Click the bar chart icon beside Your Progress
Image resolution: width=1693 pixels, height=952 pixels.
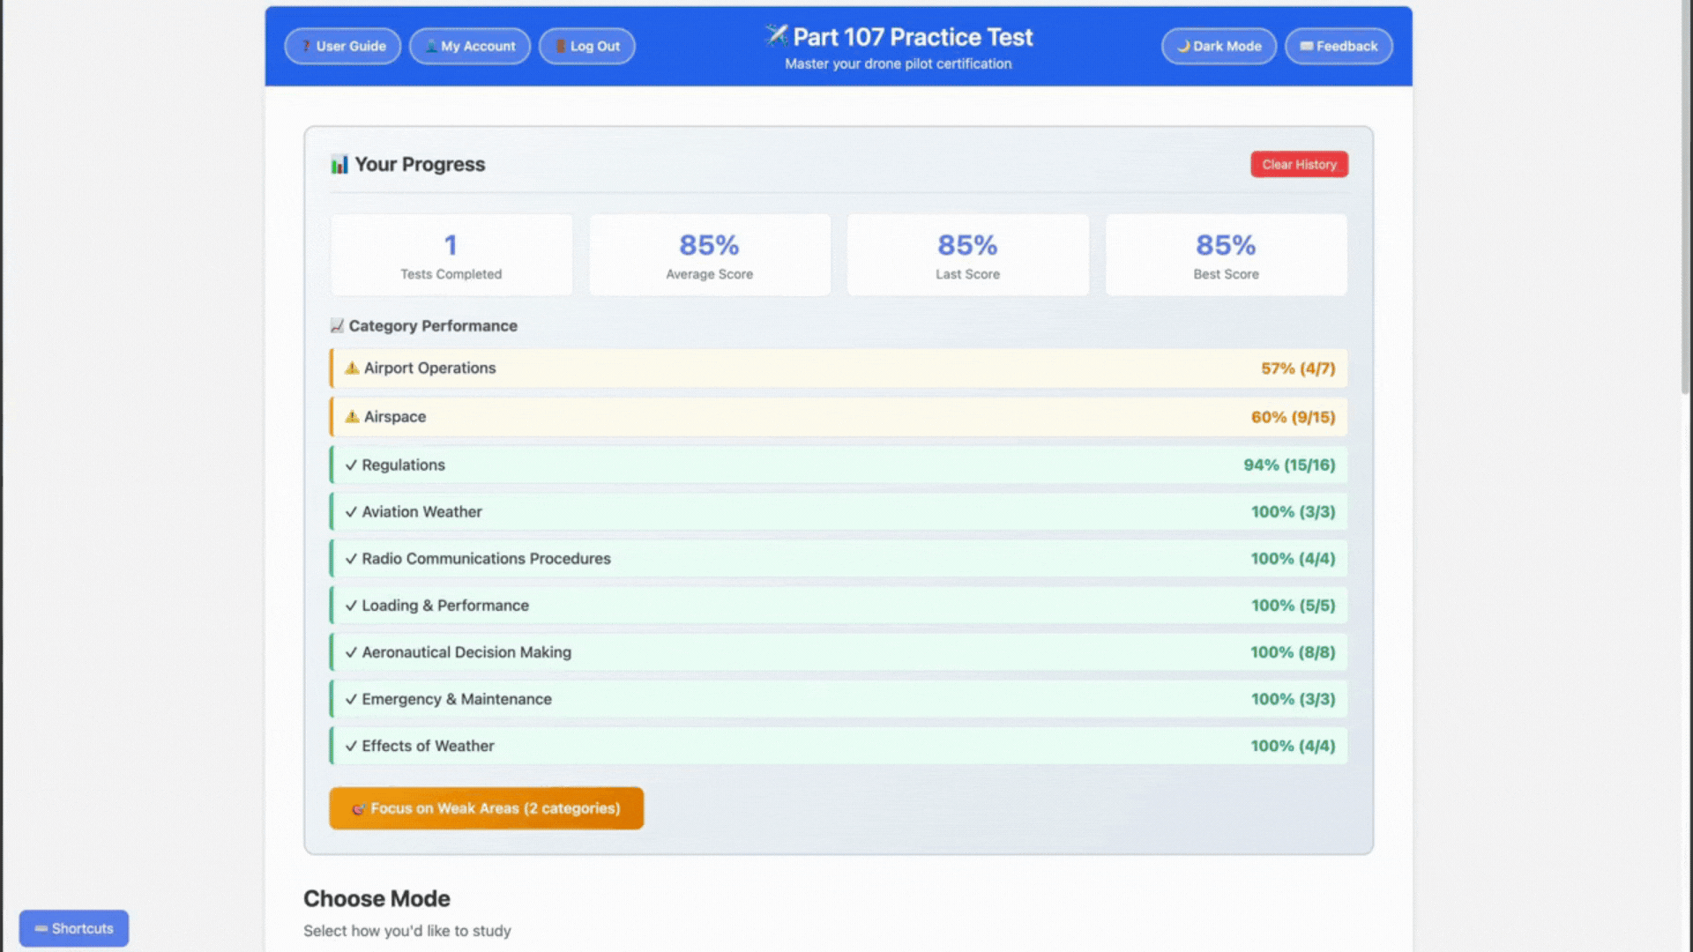click(339, 165)
